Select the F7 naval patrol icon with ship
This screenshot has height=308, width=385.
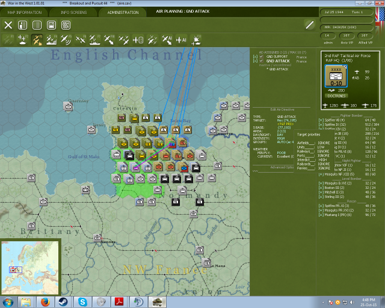(95, 40)
